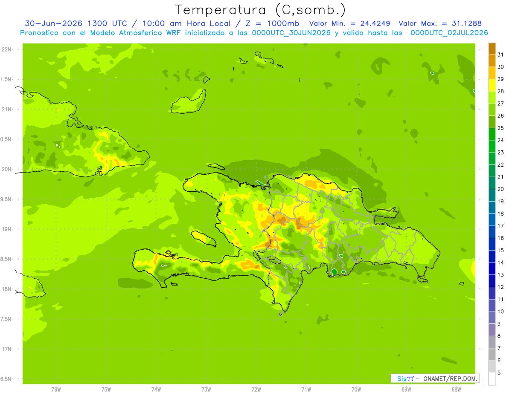Click the 76W longitude axis label
This screenshot has height=395, width=512.
coord(56,389)
